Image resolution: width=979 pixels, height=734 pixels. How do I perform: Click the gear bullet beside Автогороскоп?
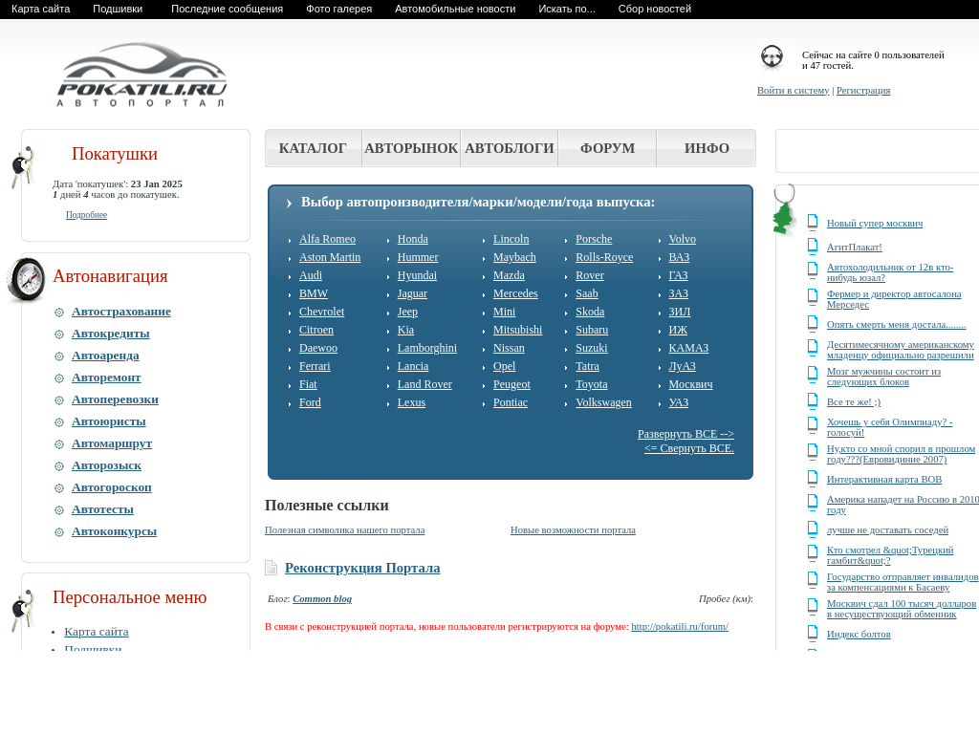pyautogui.click(x=59, y=488)
